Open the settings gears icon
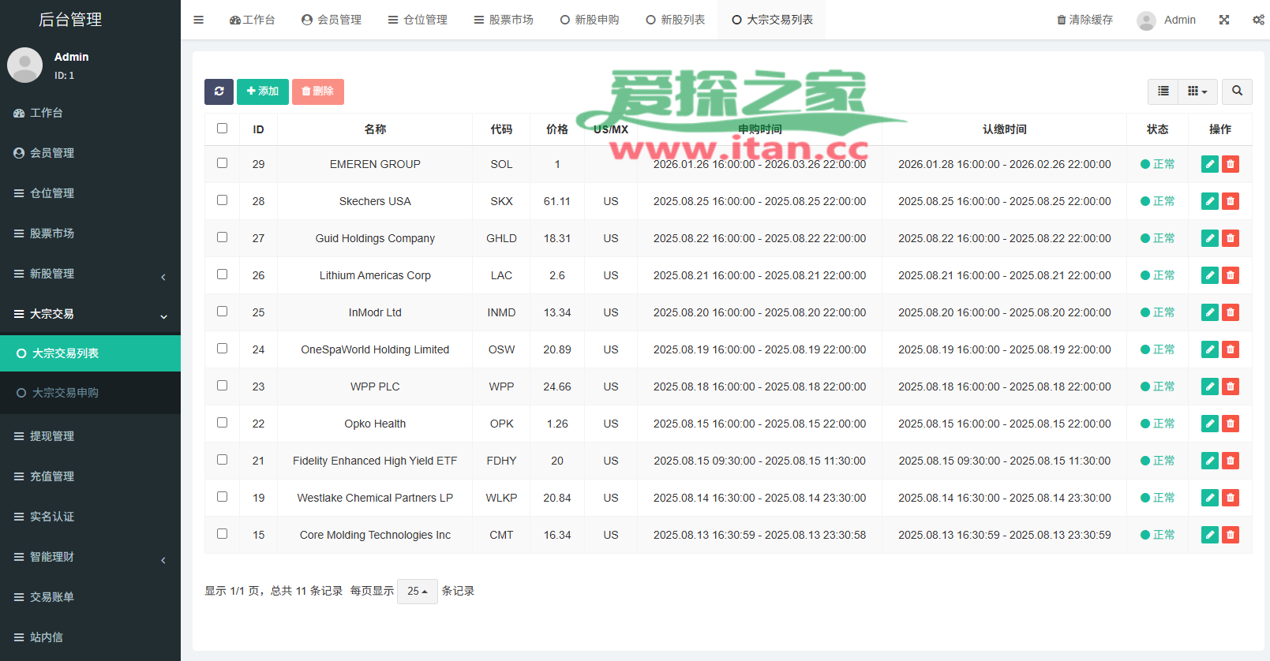 click(x=1258, y=20)
